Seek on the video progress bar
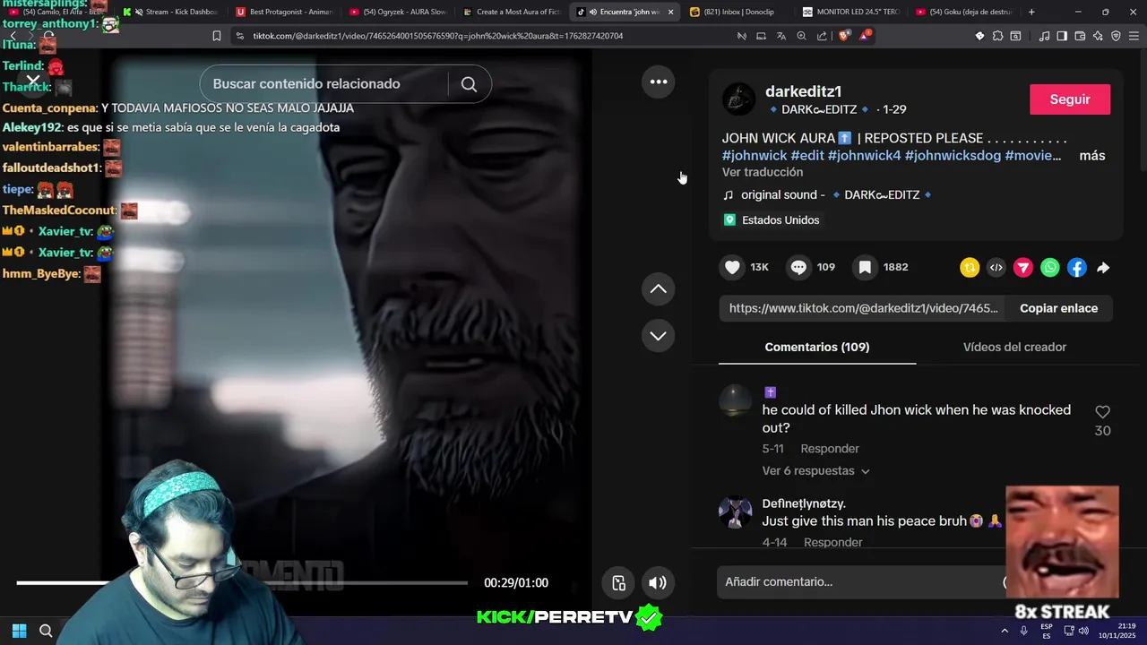The height and width of the screenshot is (645, 1147). (x=242, y=583)
